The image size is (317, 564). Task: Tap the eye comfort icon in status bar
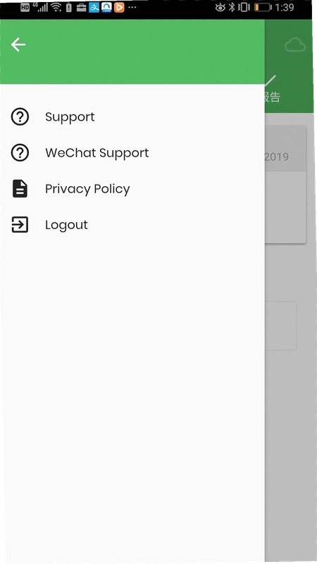tap(220, 7)
